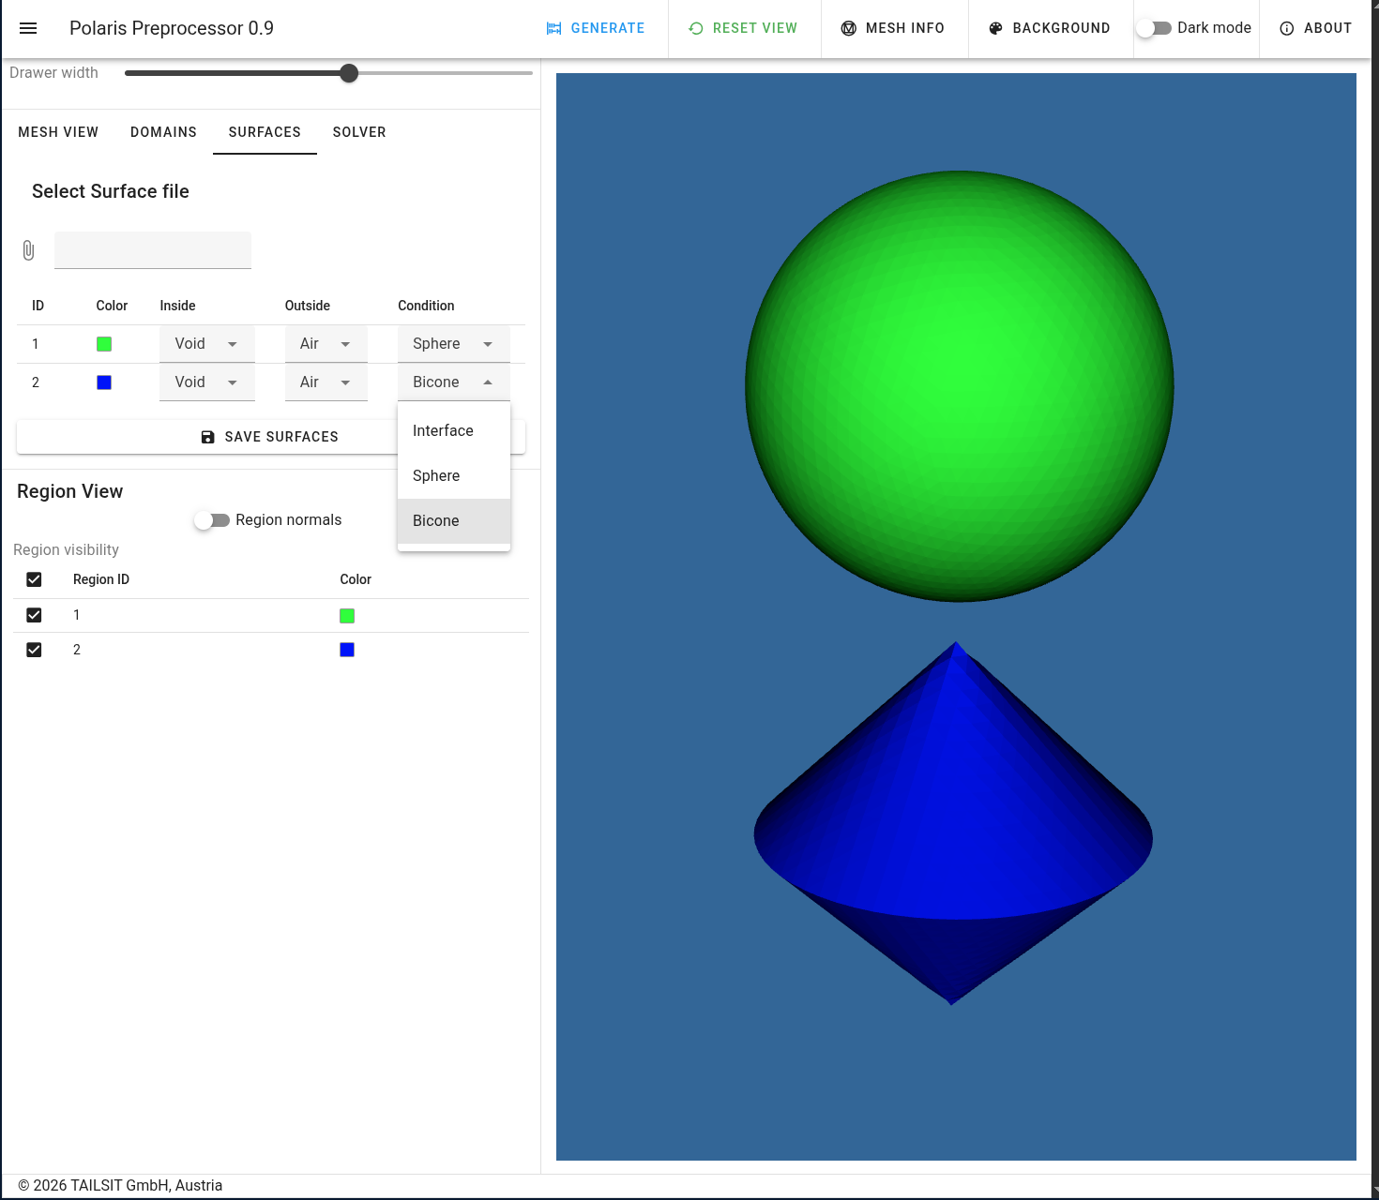Open Outside dropdown for surface 2
Screen dimensions: 1379x1200
click(326, 382)
